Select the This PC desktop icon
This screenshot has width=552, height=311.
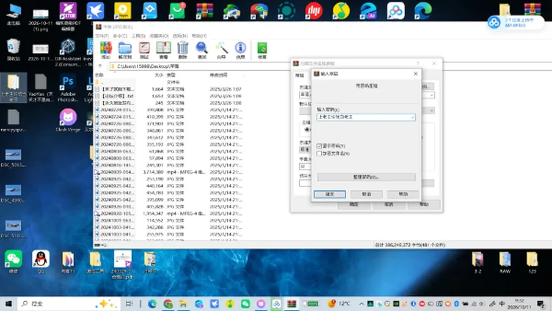[13, 15]
